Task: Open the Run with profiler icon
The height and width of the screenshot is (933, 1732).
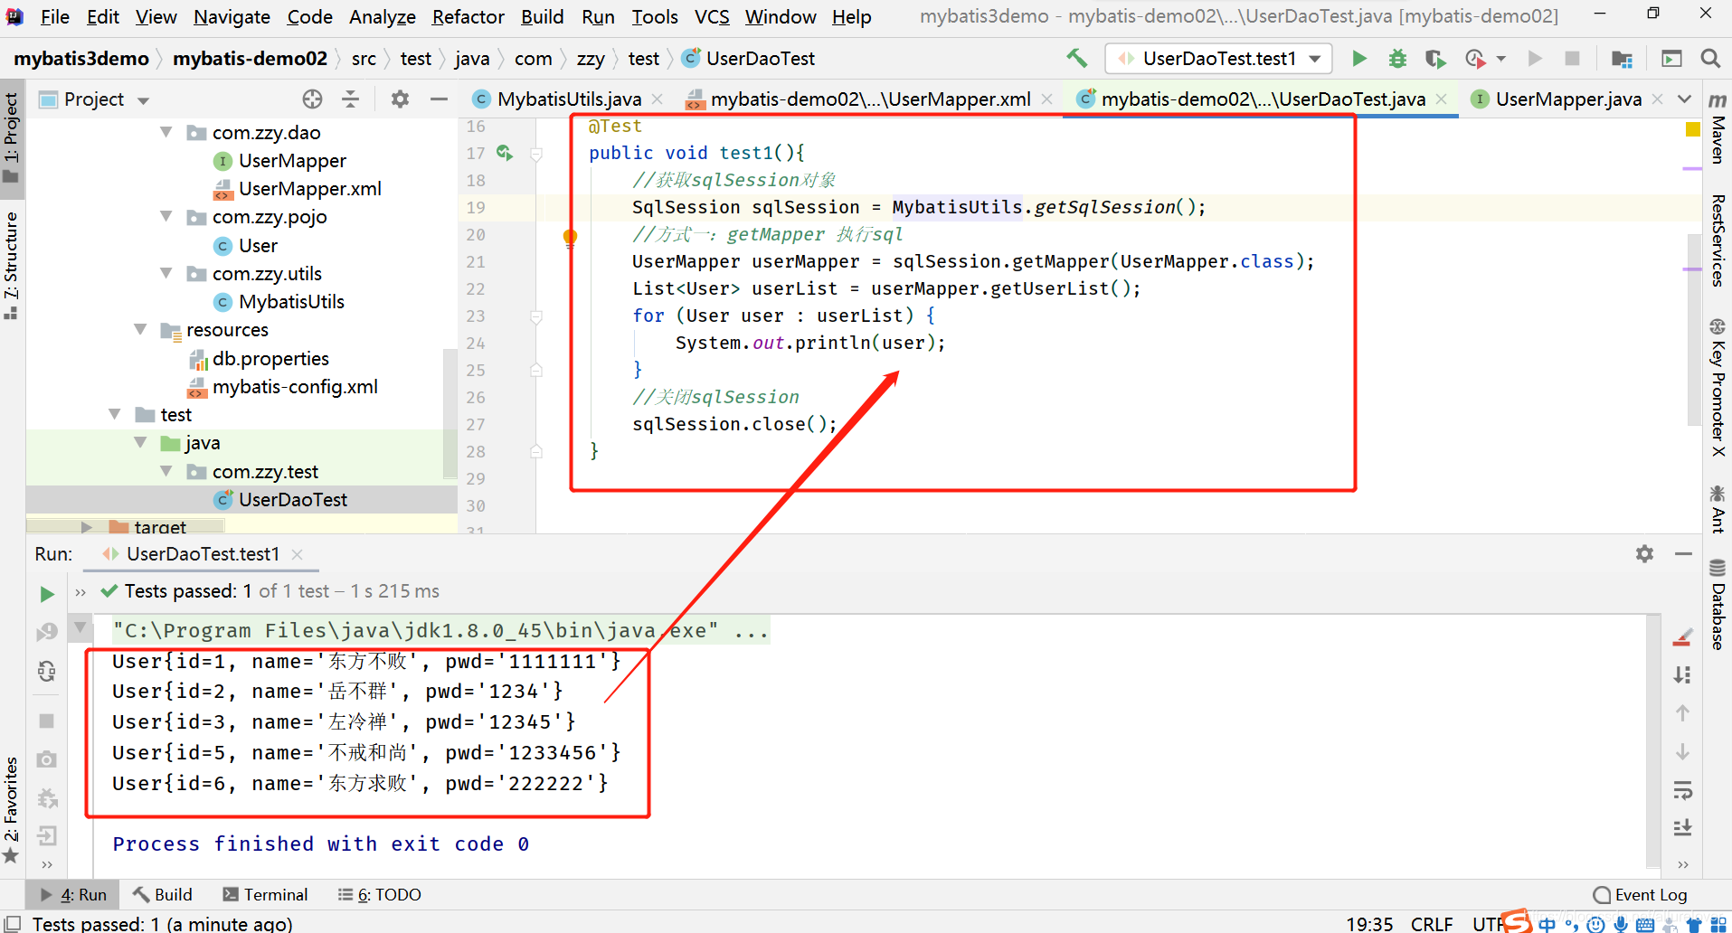Action: pos(1475,59)
